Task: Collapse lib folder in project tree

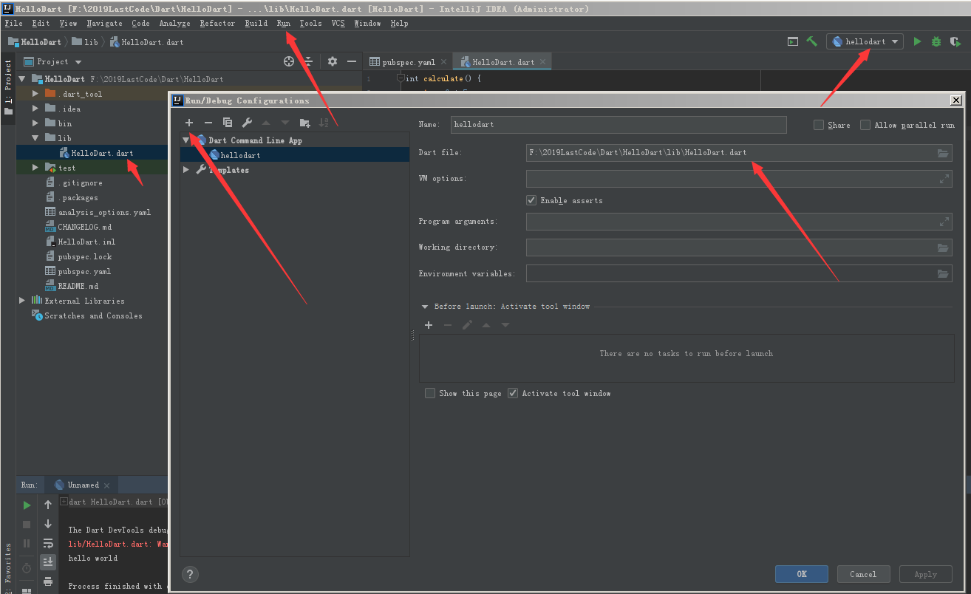Action: pyautogui.click(x=35, y=138)
